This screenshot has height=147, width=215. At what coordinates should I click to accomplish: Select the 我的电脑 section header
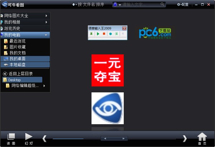(25, 35)
